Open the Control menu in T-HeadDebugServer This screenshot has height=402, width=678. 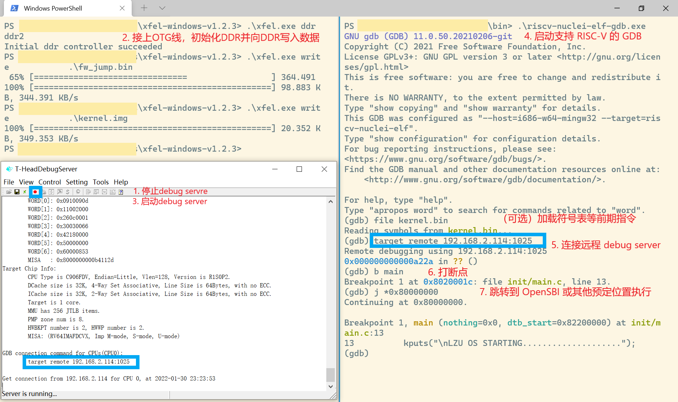[50, 182]
